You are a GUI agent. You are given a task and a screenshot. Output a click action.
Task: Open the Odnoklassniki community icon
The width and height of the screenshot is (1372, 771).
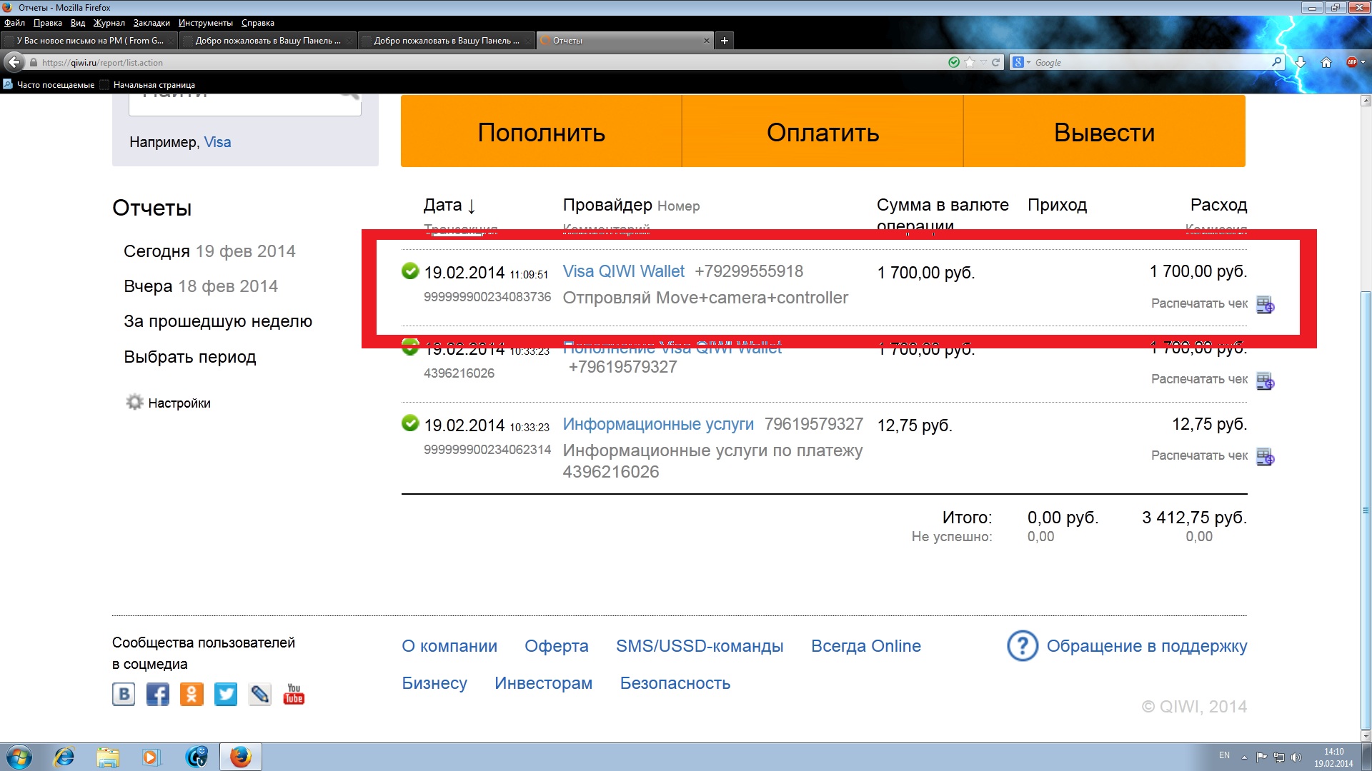pos(192,694)
